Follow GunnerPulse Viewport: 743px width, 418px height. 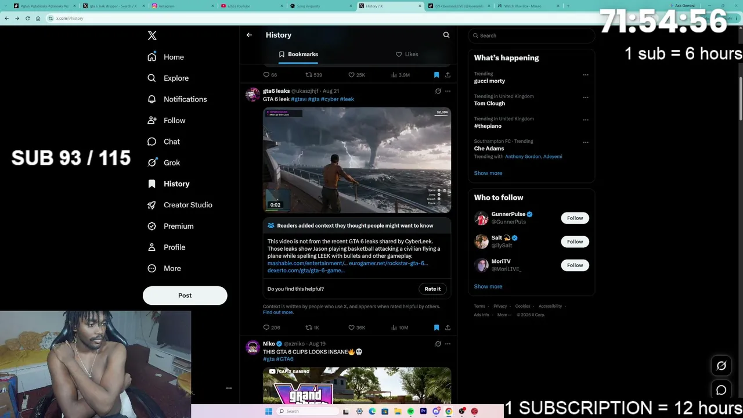click(575, 218)
